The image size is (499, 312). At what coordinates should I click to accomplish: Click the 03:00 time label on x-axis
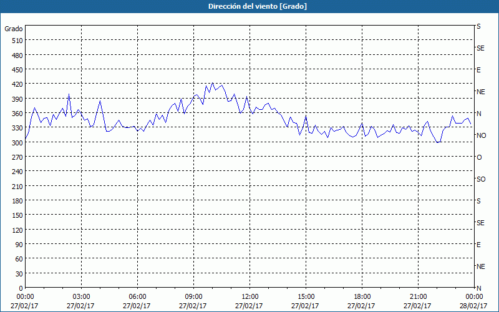pyautogui.click(x=81, y=297)
